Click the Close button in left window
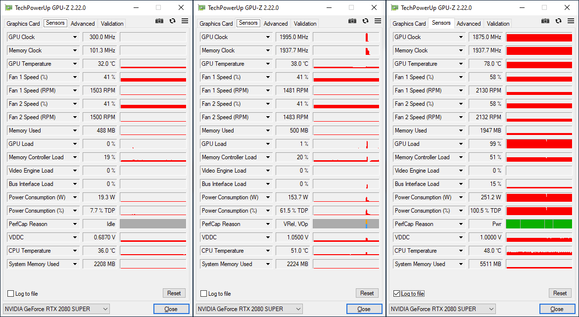The image size is (579, 317). tap(171, 309)
